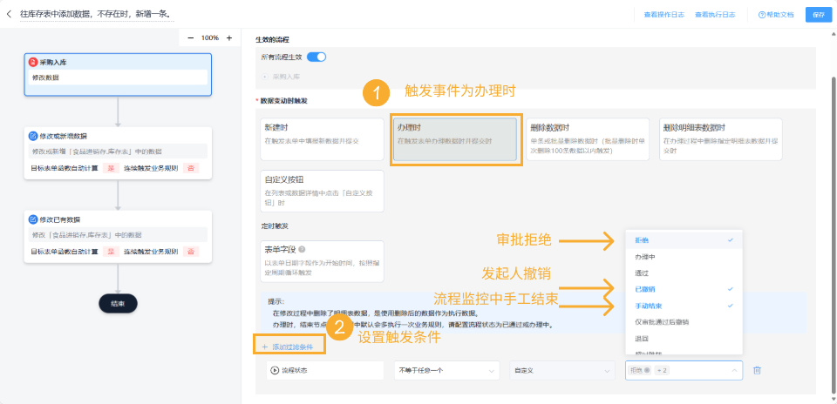The width and height of the screenshot is (837, 404).
Task: Click 修改数据 text in 采购入库 node
Action: click(x=45, y=77)
